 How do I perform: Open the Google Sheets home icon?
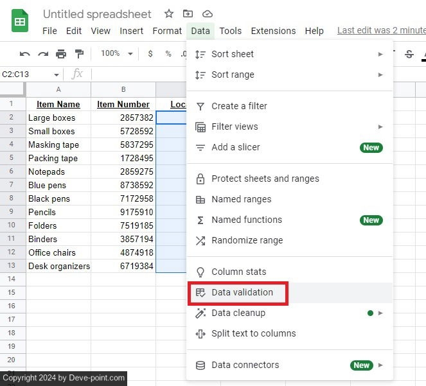(x=20, y=21)
